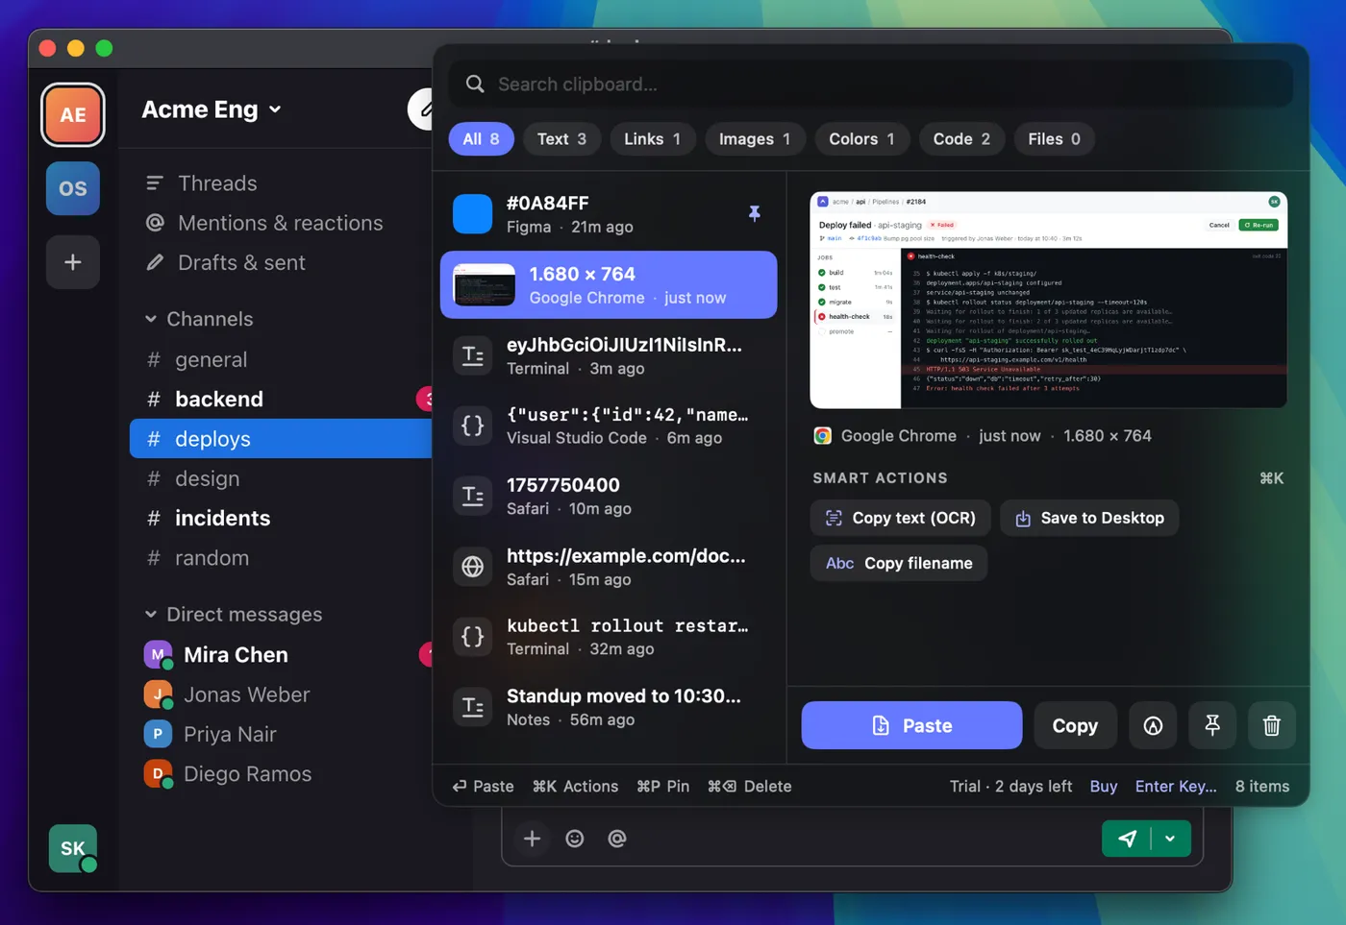1346x925 pixels.
Task: Collapse the Direct messages section
Action: (x=234, y=615)
